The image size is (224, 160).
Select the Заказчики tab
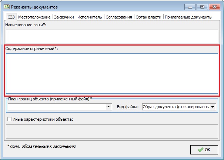64,17
